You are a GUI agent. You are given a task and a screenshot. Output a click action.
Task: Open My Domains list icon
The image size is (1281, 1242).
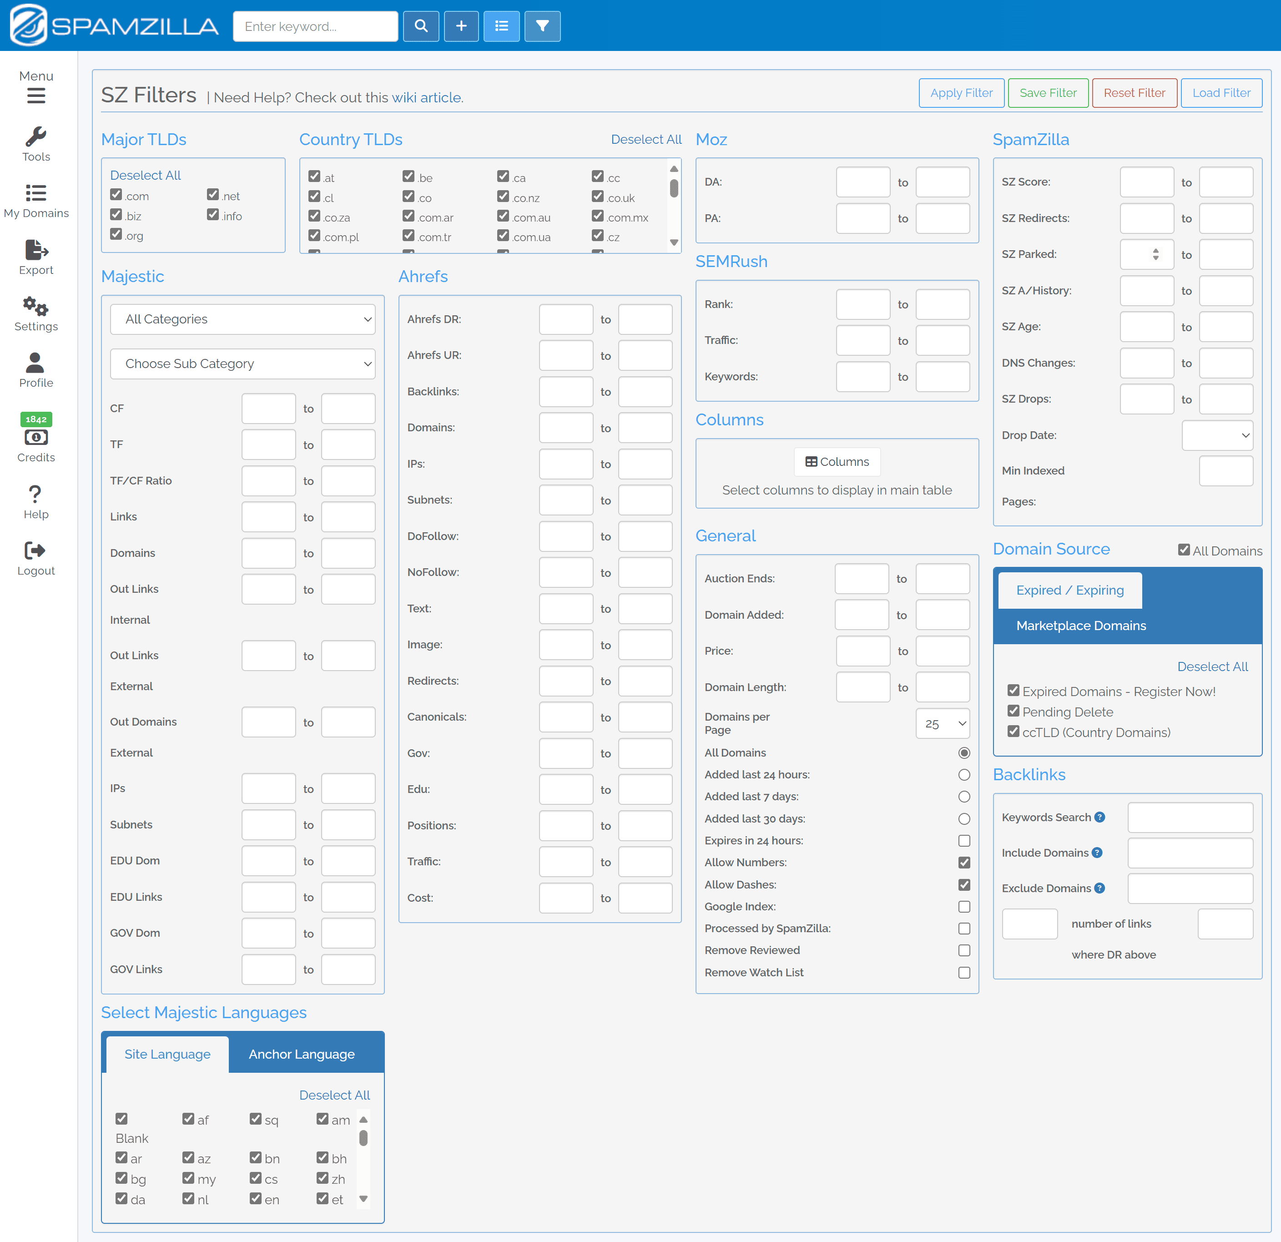point(36,193)
